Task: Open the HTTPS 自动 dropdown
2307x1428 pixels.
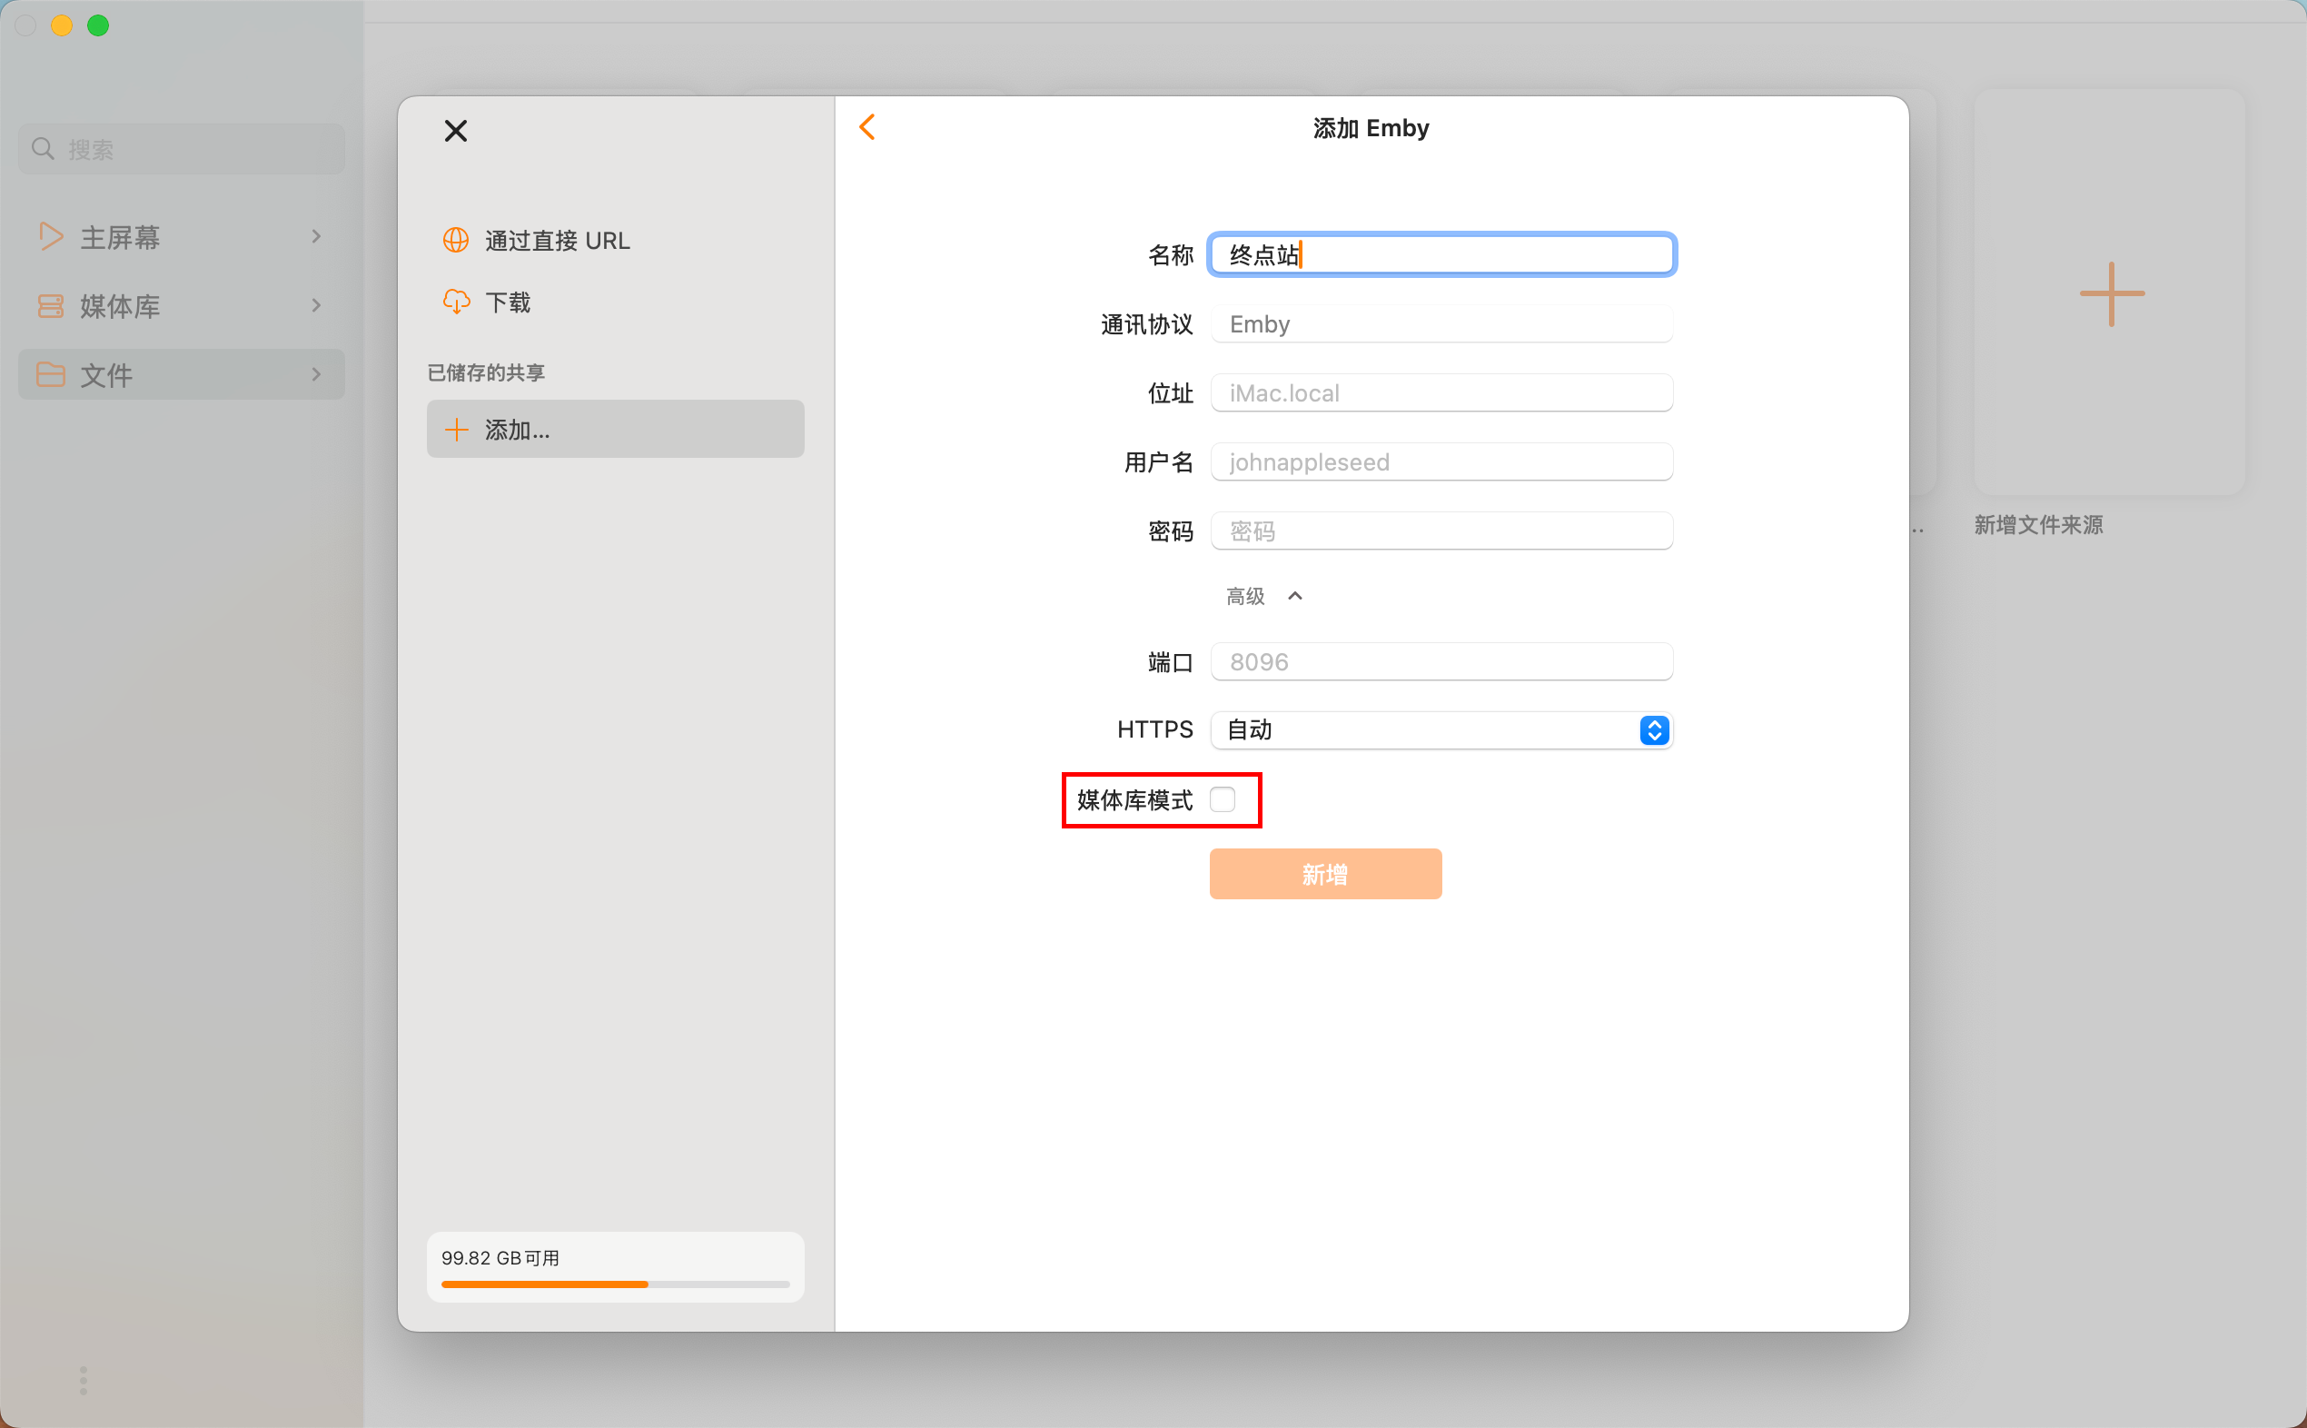Action: click(1441, 730)
